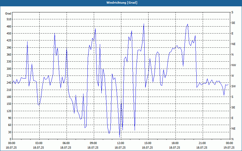Click the 03:00 time axis label
Screen dimensions: 242x151
tap(38, 143)
